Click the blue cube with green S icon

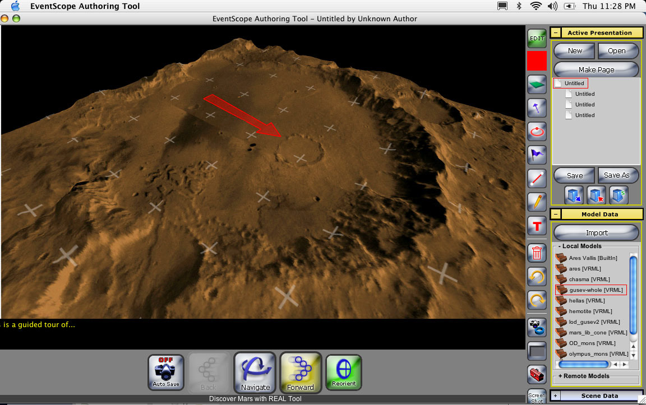(619, 195)
